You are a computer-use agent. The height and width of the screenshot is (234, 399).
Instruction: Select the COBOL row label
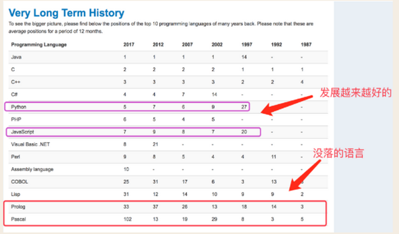19,181
